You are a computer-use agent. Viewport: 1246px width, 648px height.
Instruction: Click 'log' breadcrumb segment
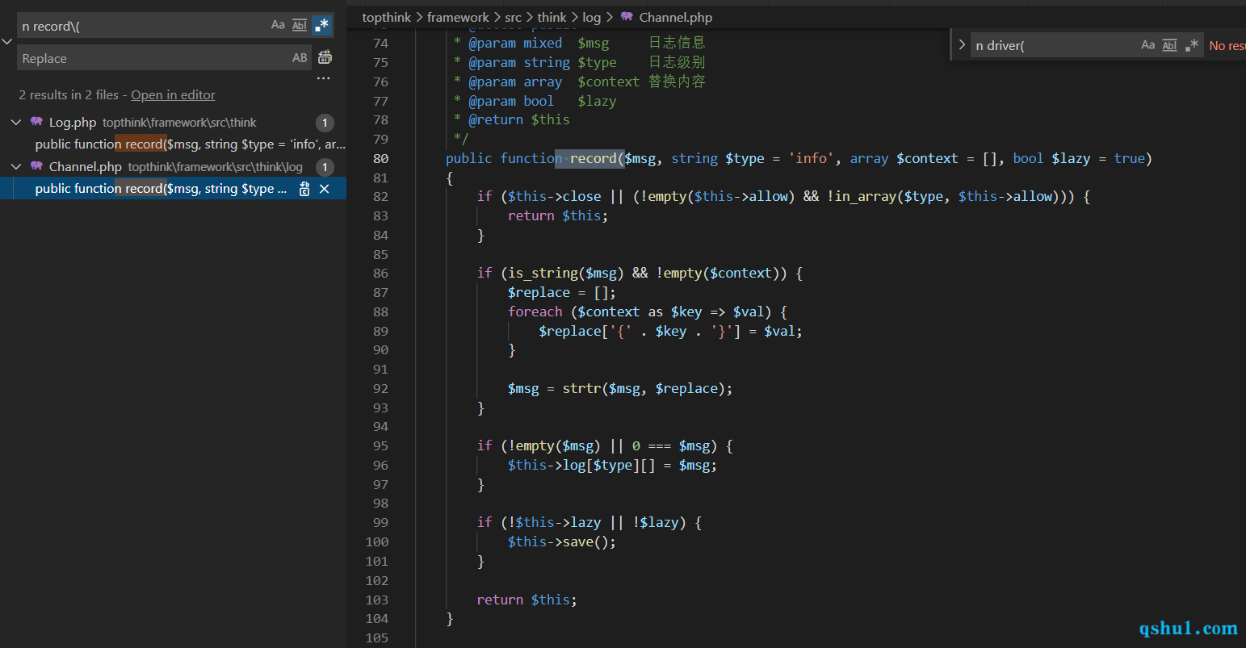coord(591,17)
